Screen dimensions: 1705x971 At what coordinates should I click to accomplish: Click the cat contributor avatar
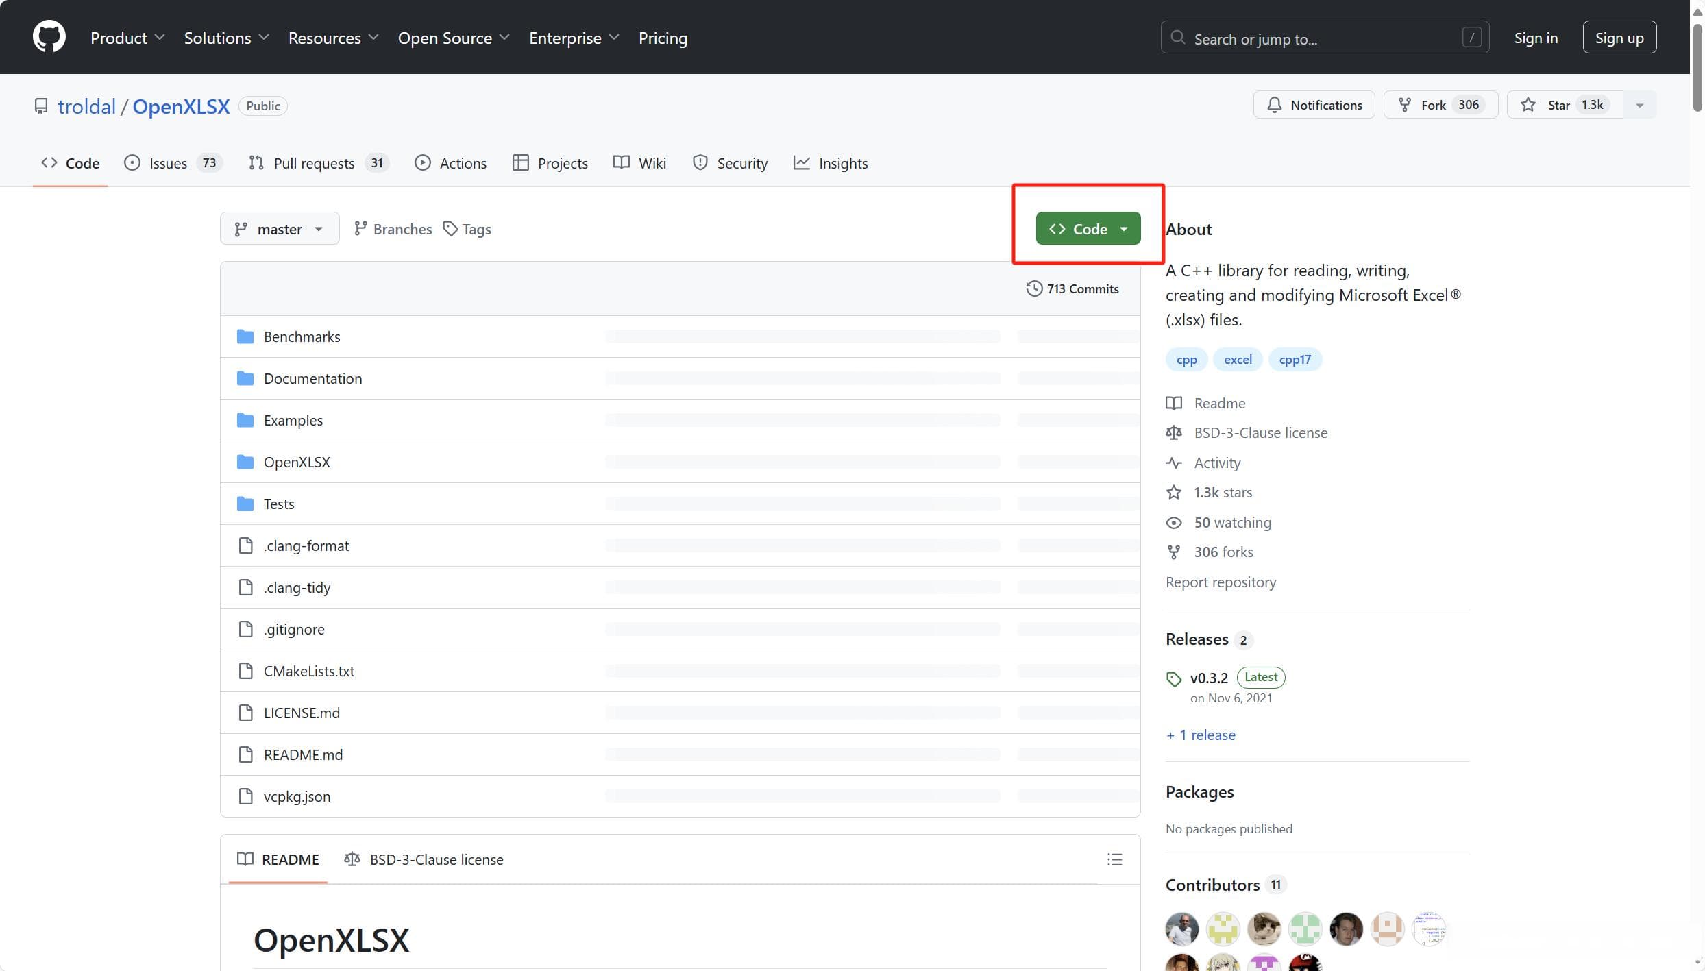click(x=1264, y=929)
